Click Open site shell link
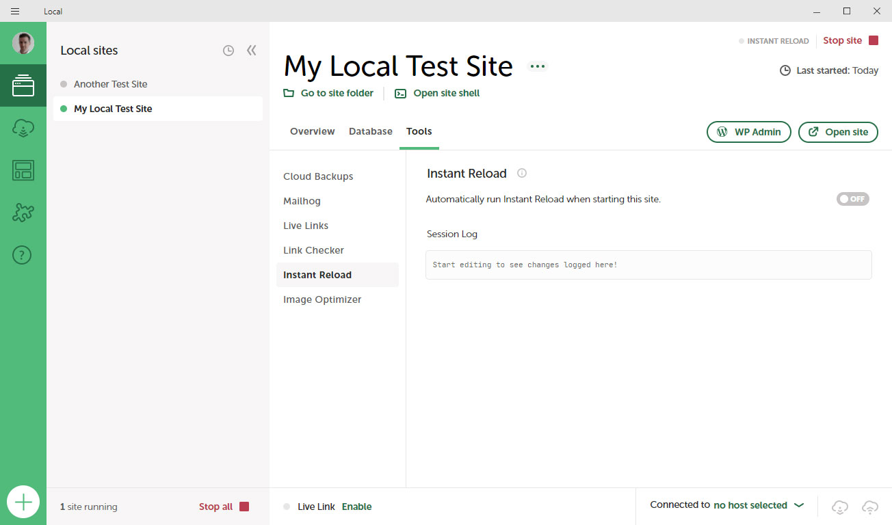892x525 pixels. 437,93
